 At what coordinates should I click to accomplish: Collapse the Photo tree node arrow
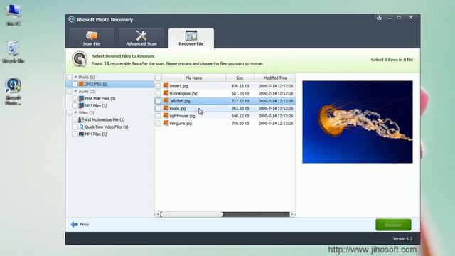coord(75,77)
